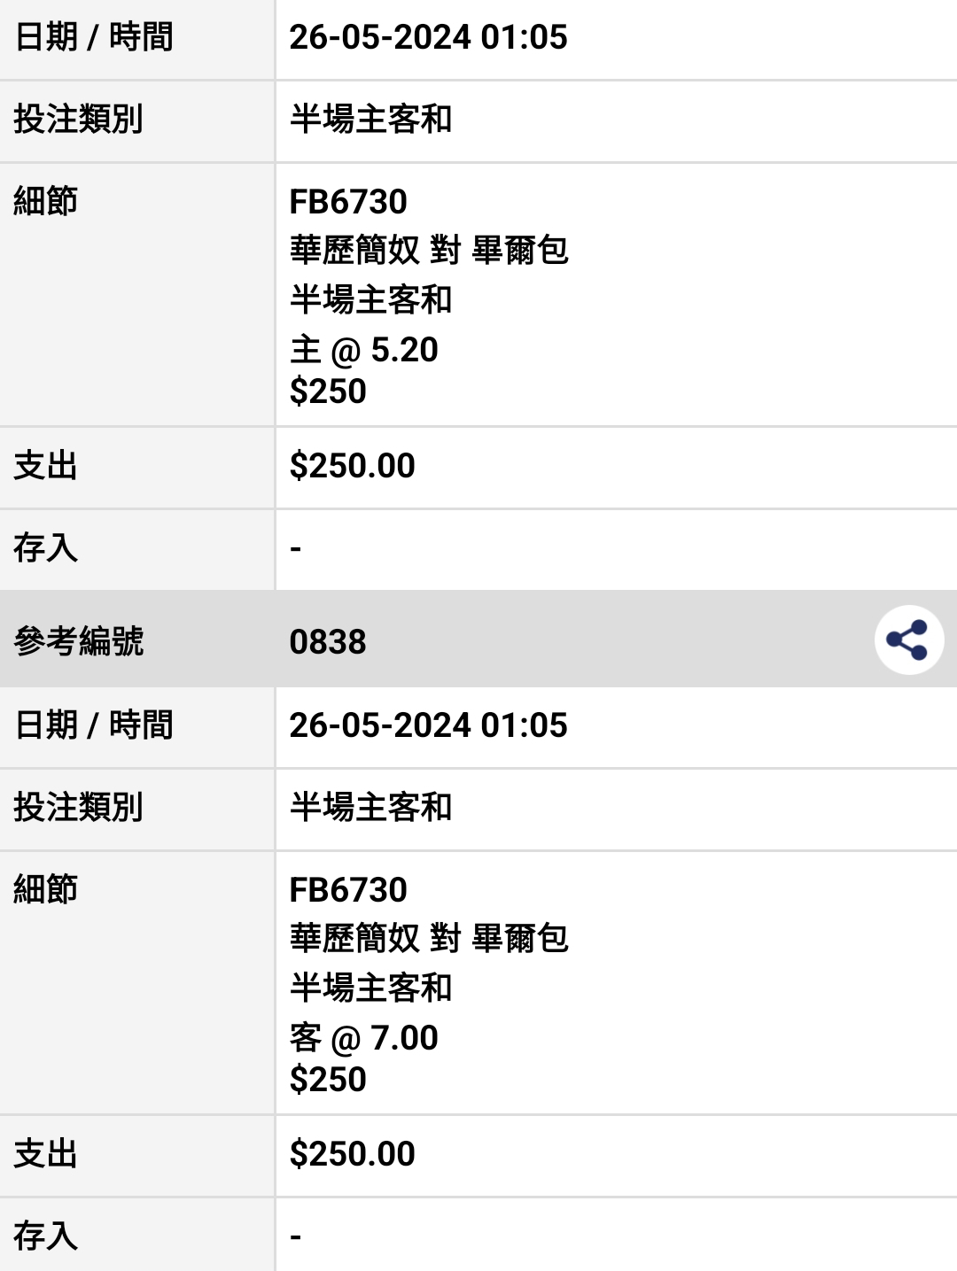Tap the 參考編號 label
Image resolution: width=957 pixels, height=1271 pixels.
[79, 641]
